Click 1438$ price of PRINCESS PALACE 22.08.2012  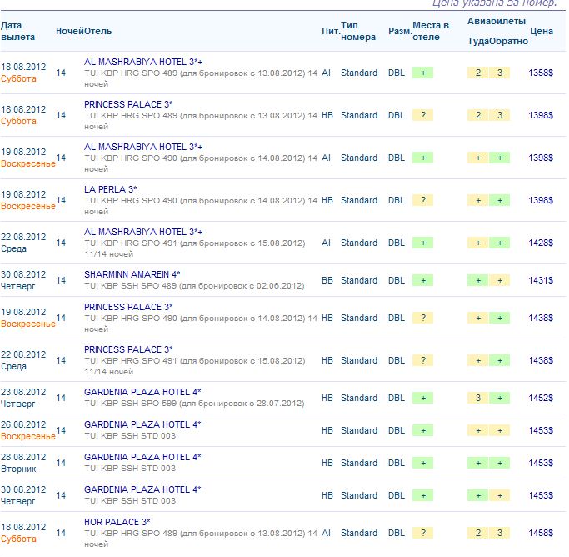click(x=541, y=360)
